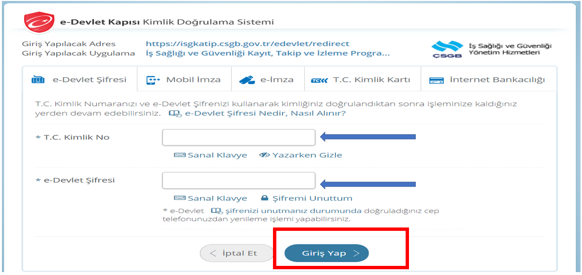Image resolution: width=582 pixels, height=275 pixels.
Task: Click the İnternet Bankacılığı credit card icon
Action: pos(436,81)
